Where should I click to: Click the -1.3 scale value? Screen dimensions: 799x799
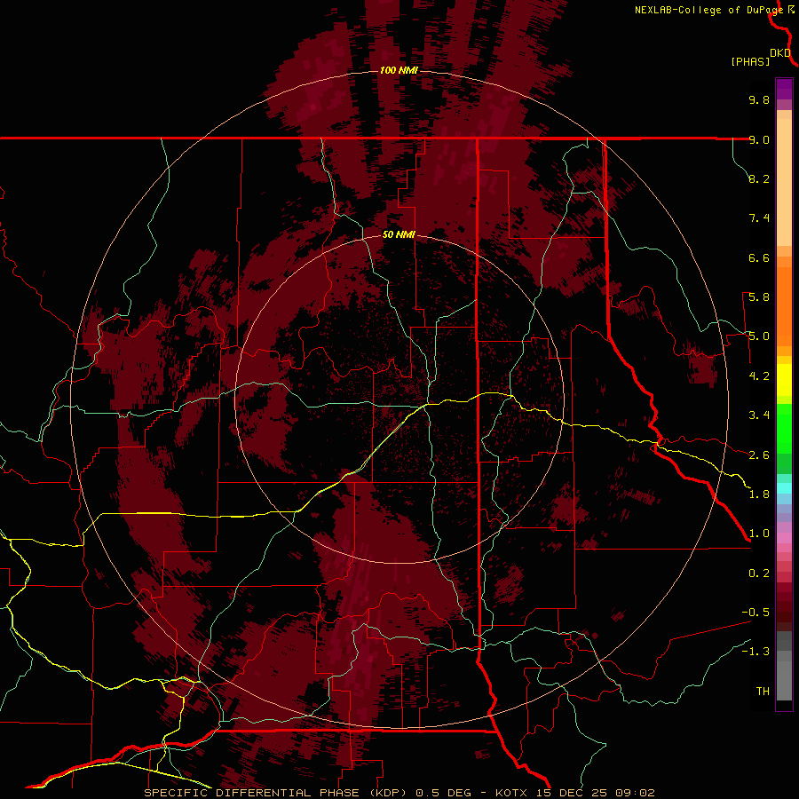(755, 652)
